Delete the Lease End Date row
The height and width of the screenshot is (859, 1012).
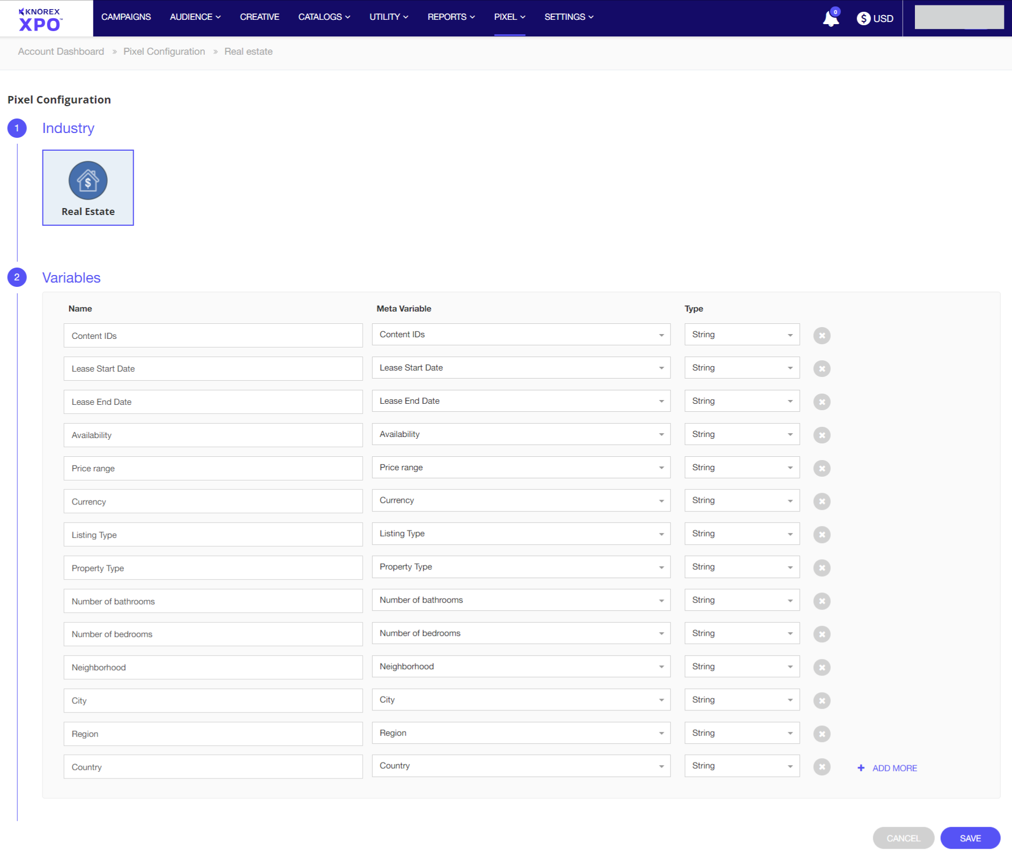click(x=822, y=402)
